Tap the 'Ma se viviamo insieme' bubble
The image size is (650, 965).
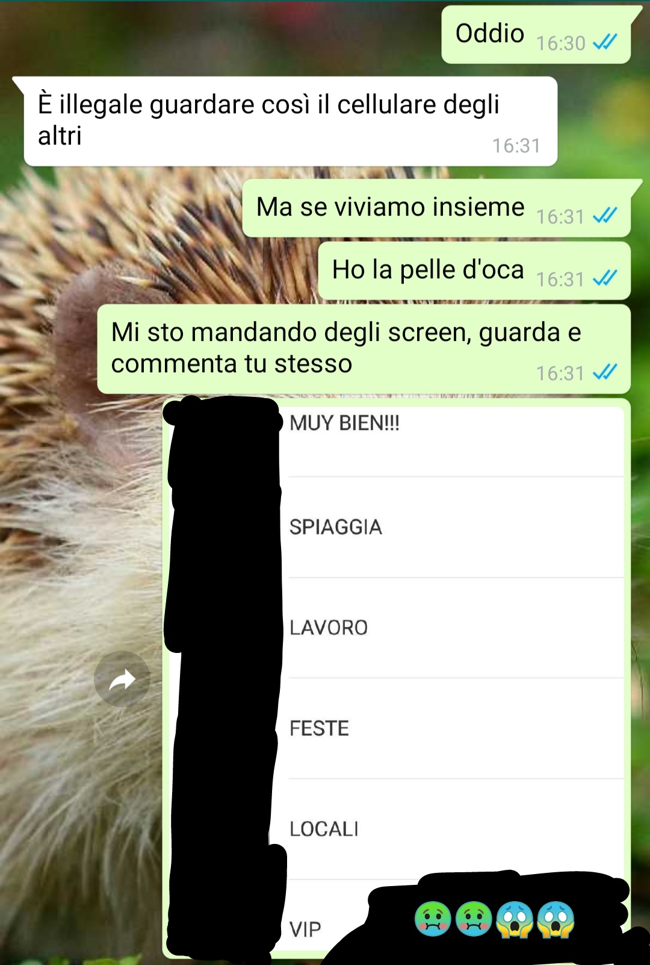[x=436, y=208]
